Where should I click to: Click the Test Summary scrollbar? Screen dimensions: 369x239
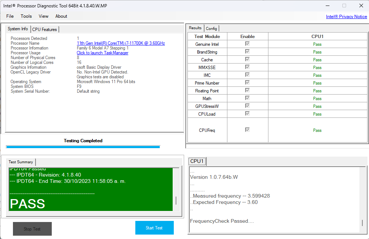pos(176,201)
